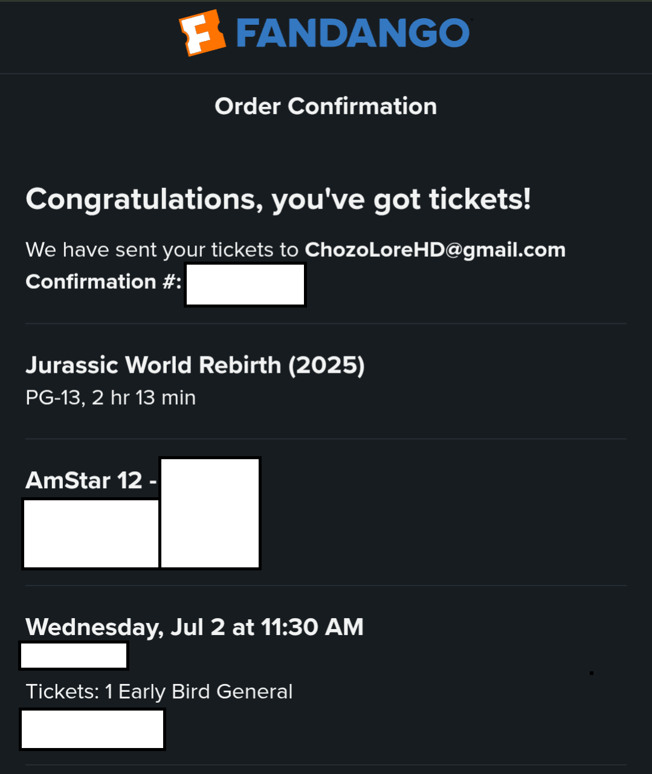Click the redacted box under the showtime

(x=74, y=656)
